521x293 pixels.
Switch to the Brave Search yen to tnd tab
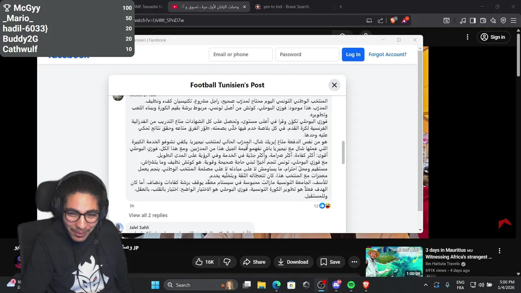pyautogui.click(x=286, y=7)
